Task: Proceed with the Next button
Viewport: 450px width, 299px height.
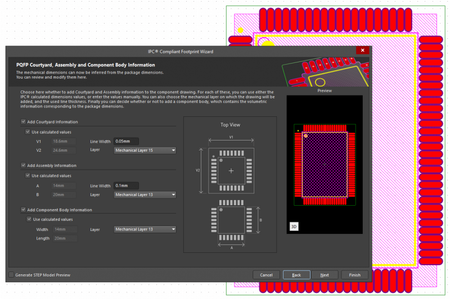Action: pos(325,275)
